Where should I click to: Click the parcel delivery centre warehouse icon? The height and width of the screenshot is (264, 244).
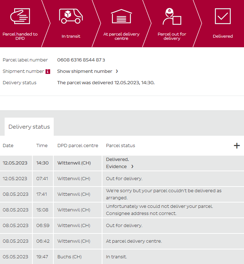121,16
